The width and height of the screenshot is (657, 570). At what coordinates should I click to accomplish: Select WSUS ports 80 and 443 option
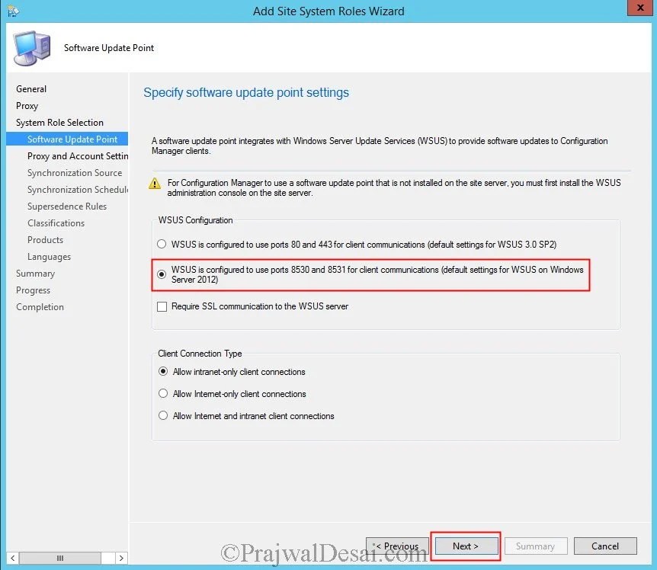coord(161,243)
